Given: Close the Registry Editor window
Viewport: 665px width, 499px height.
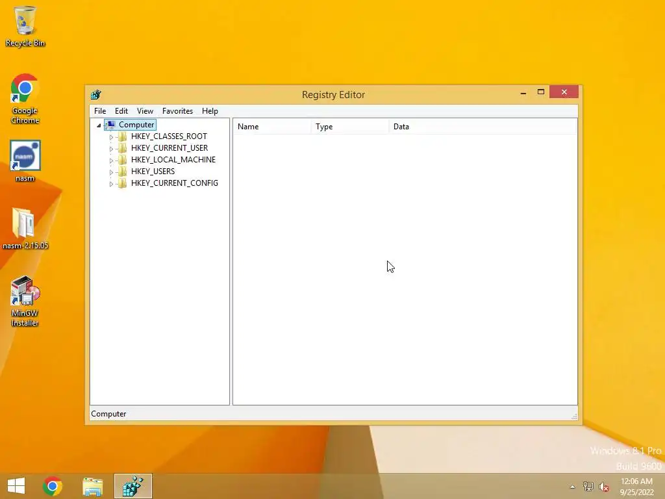Looking at the screenshot, I should pyautogui.click(x=564, y=92).
